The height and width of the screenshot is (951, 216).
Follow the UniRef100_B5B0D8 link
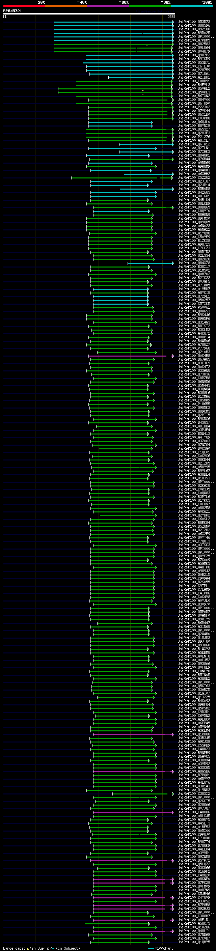coord(193,189)
